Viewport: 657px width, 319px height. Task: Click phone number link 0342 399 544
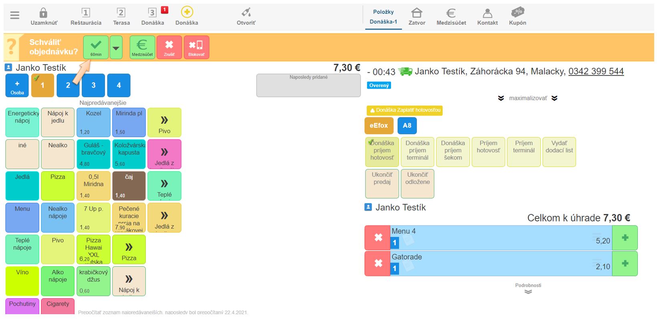[596, 72]
